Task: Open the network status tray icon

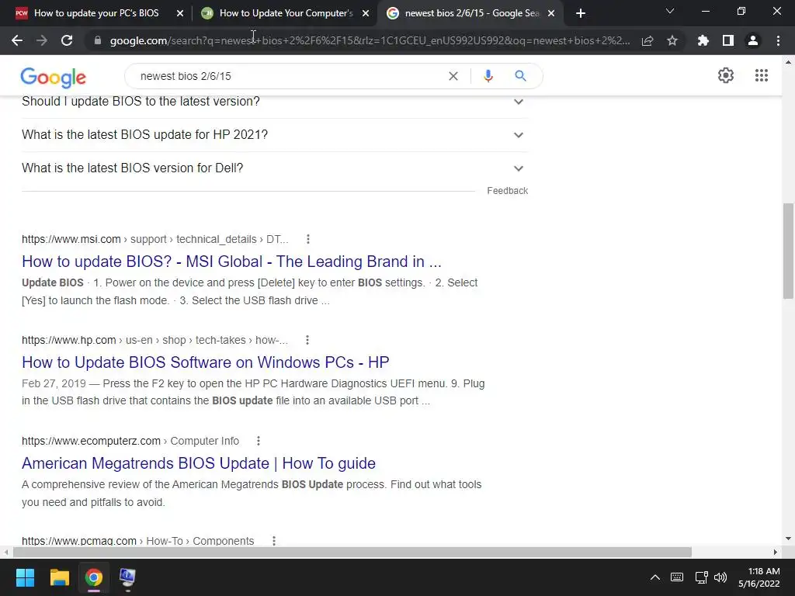Action: point(701,577)
